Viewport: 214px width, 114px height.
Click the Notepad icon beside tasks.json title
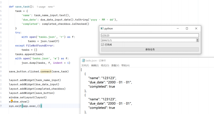point(83,61)
